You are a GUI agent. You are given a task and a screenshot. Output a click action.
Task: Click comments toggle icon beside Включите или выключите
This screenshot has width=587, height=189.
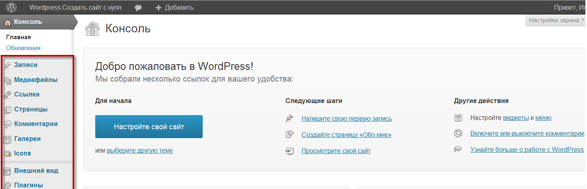tap(458, 133)
